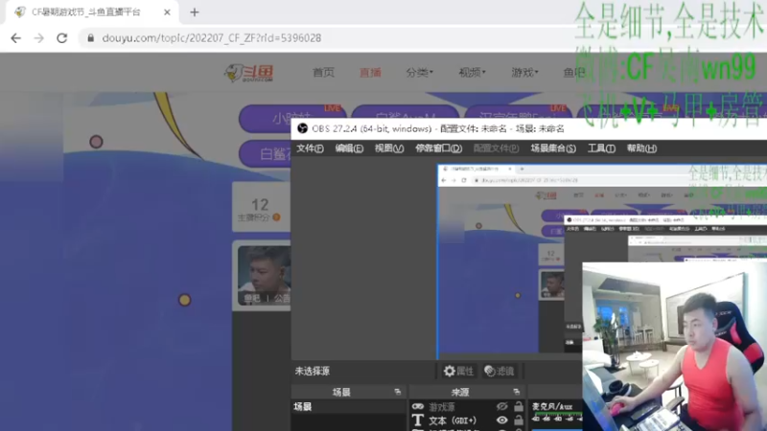Click the 鱼吧 link in Douyu navigation
The width and height of the screenshot is (767, 431).
pos(573,73)
